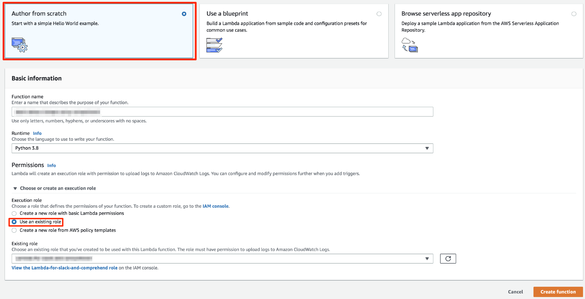Refresh the existing roles list
The width and height of the screenshot is (585, 299).
click(x=448, y=259)
